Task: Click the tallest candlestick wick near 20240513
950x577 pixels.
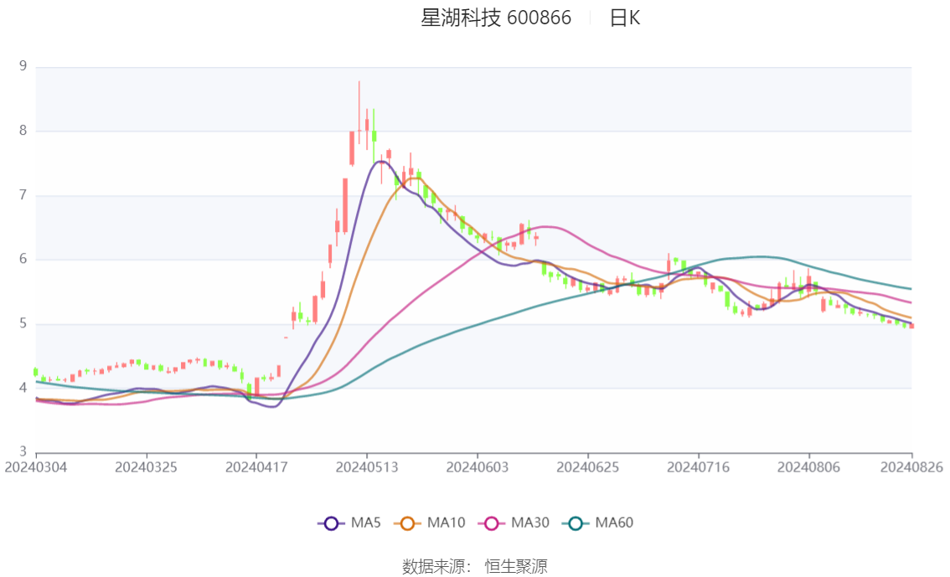Action: [x=359, y=112]
